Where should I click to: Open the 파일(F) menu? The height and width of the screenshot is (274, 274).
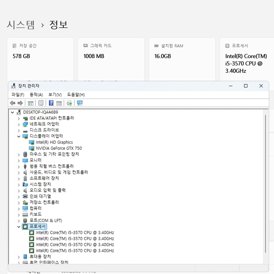tap(18, 95)
